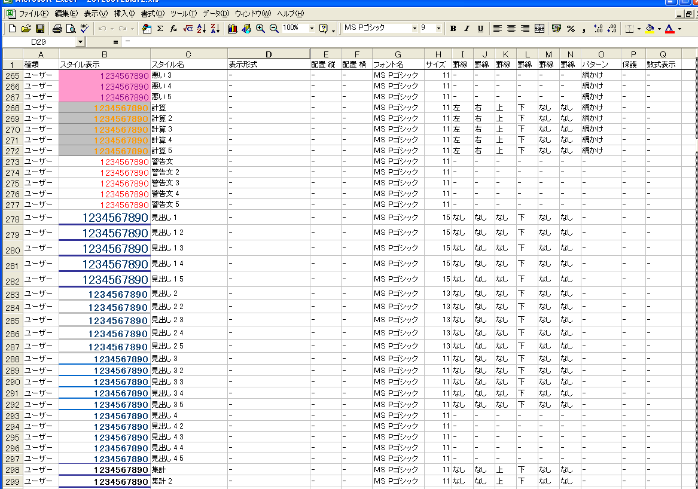
Task: Select row 268 header
Action: [13, 108]
